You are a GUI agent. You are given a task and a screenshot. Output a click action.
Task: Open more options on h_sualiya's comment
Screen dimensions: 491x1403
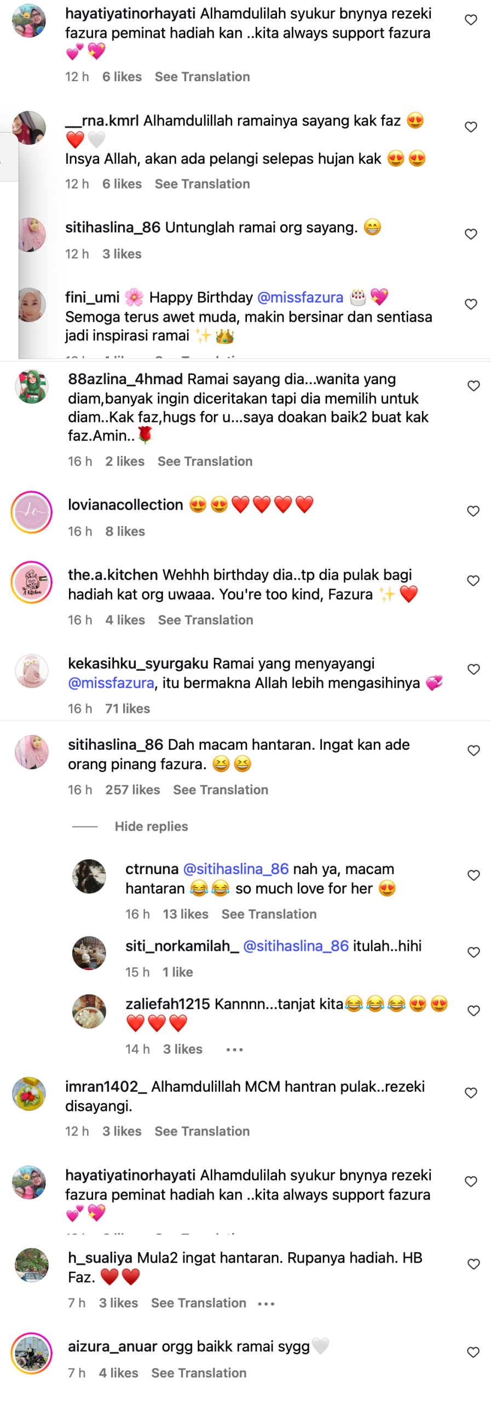(266, 1303)
